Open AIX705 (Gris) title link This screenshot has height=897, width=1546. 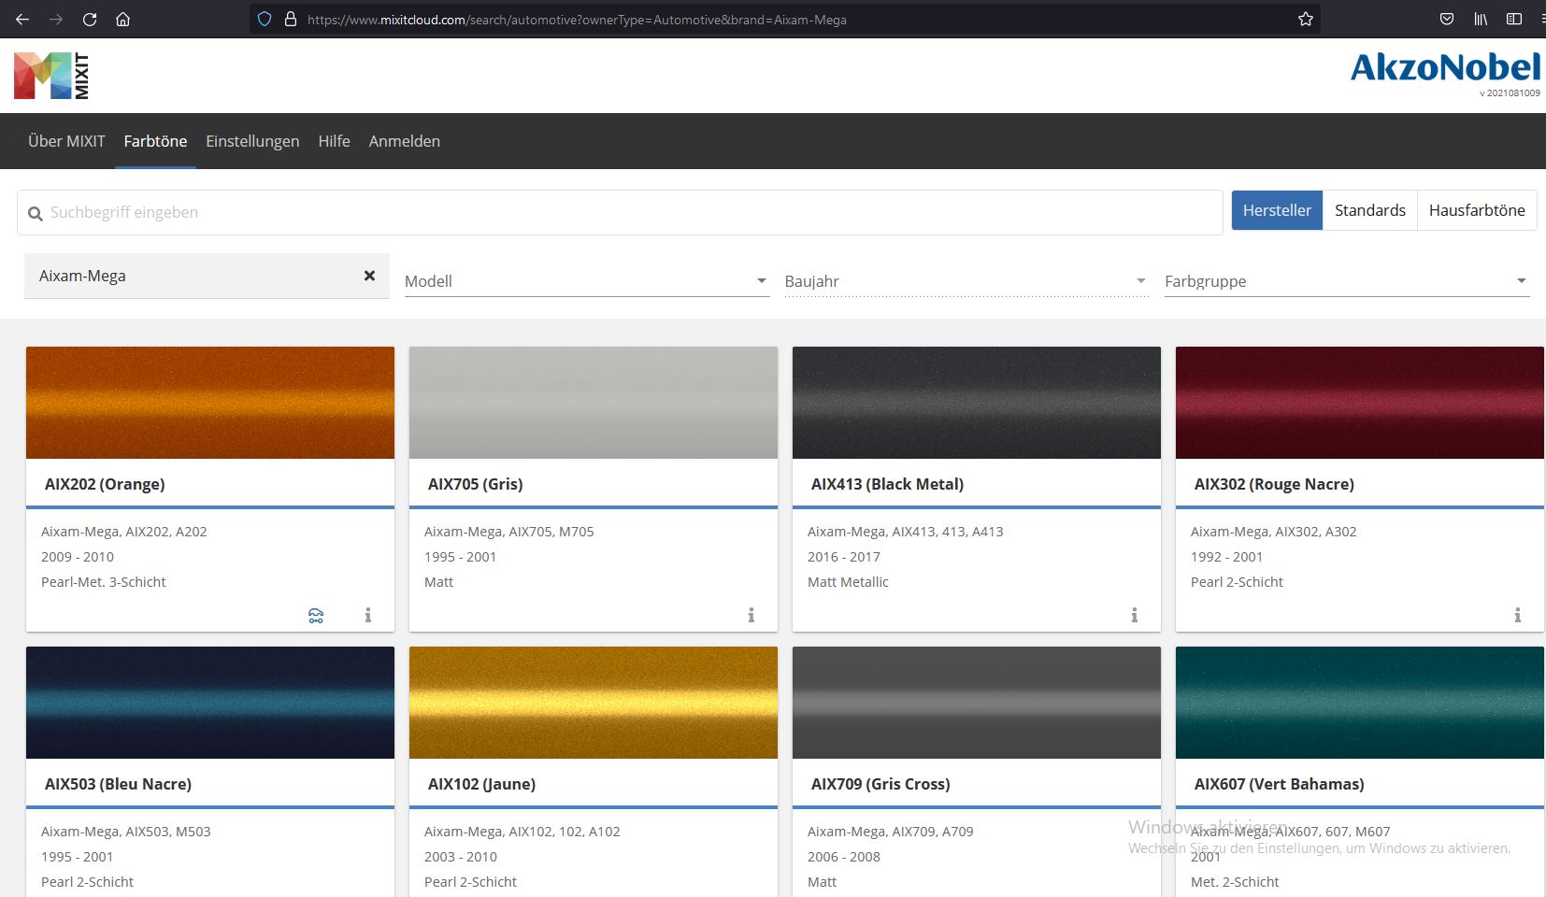(x=475, y=484)
